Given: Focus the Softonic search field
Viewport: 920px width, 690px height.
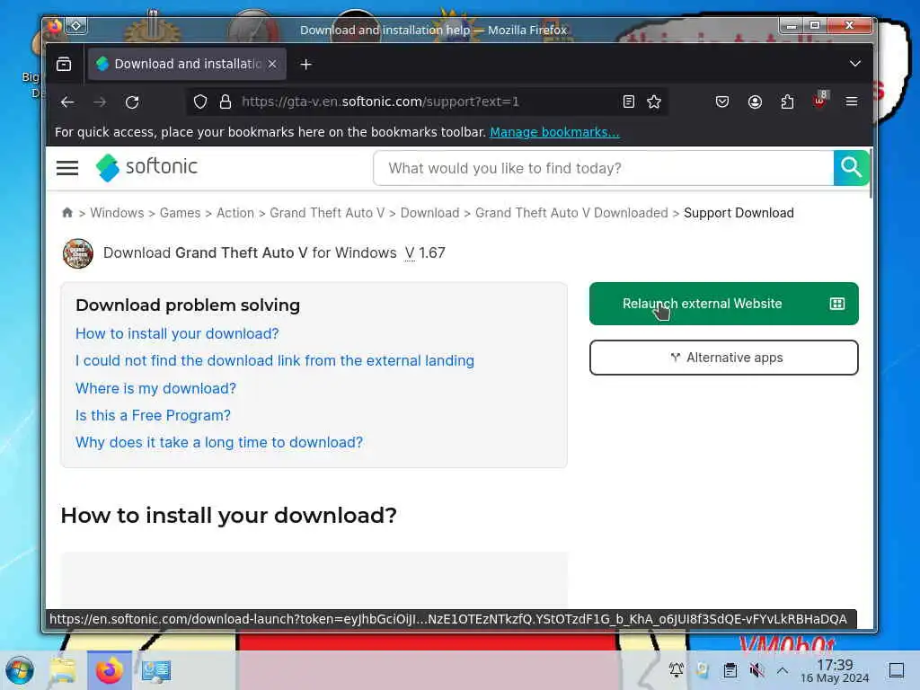Looking at the screenshot, I should click(603, 168).
